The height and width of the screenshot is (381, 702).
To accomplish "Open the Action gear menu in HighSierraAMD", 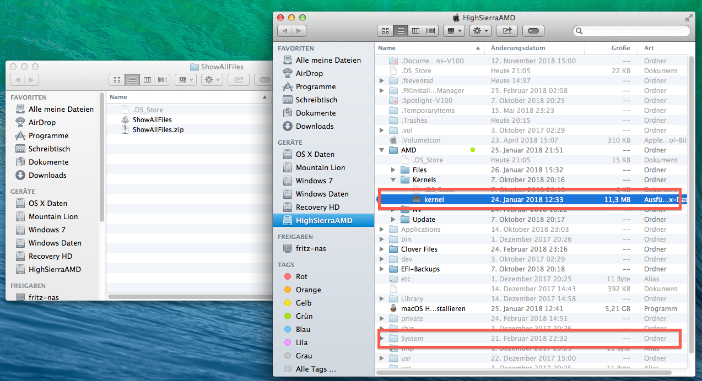I will pos(480,31).
